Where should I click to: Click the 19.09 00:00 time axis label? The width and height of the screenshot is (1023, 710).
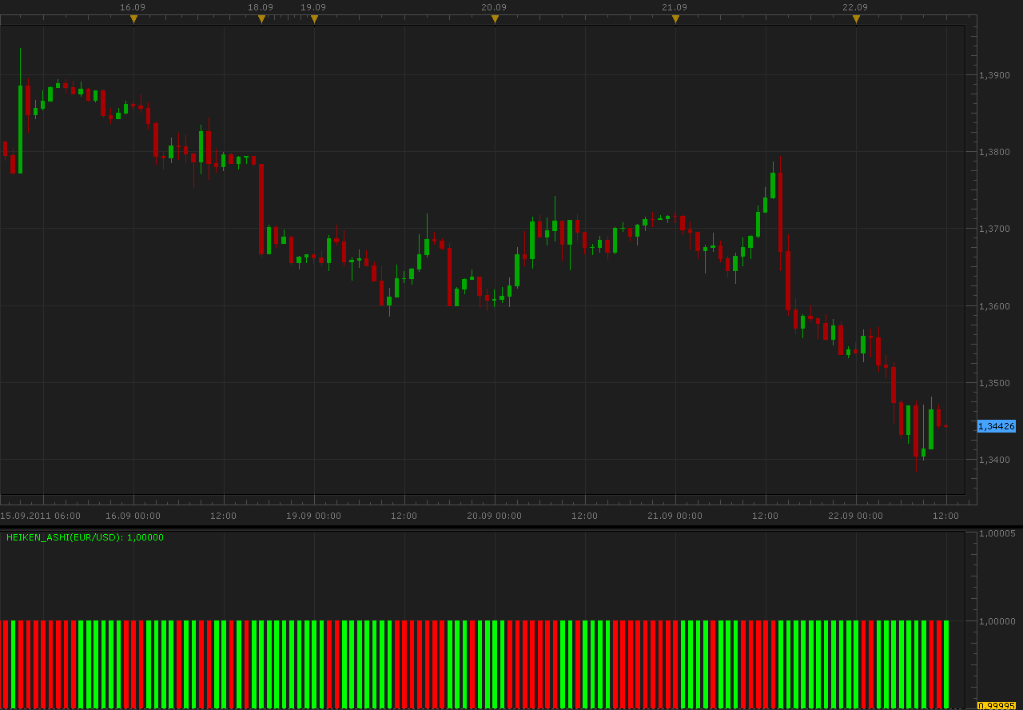pos(313,516)
